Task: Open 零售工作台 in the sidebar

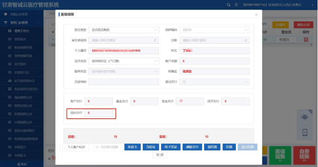Action: [x=22, y=31]
